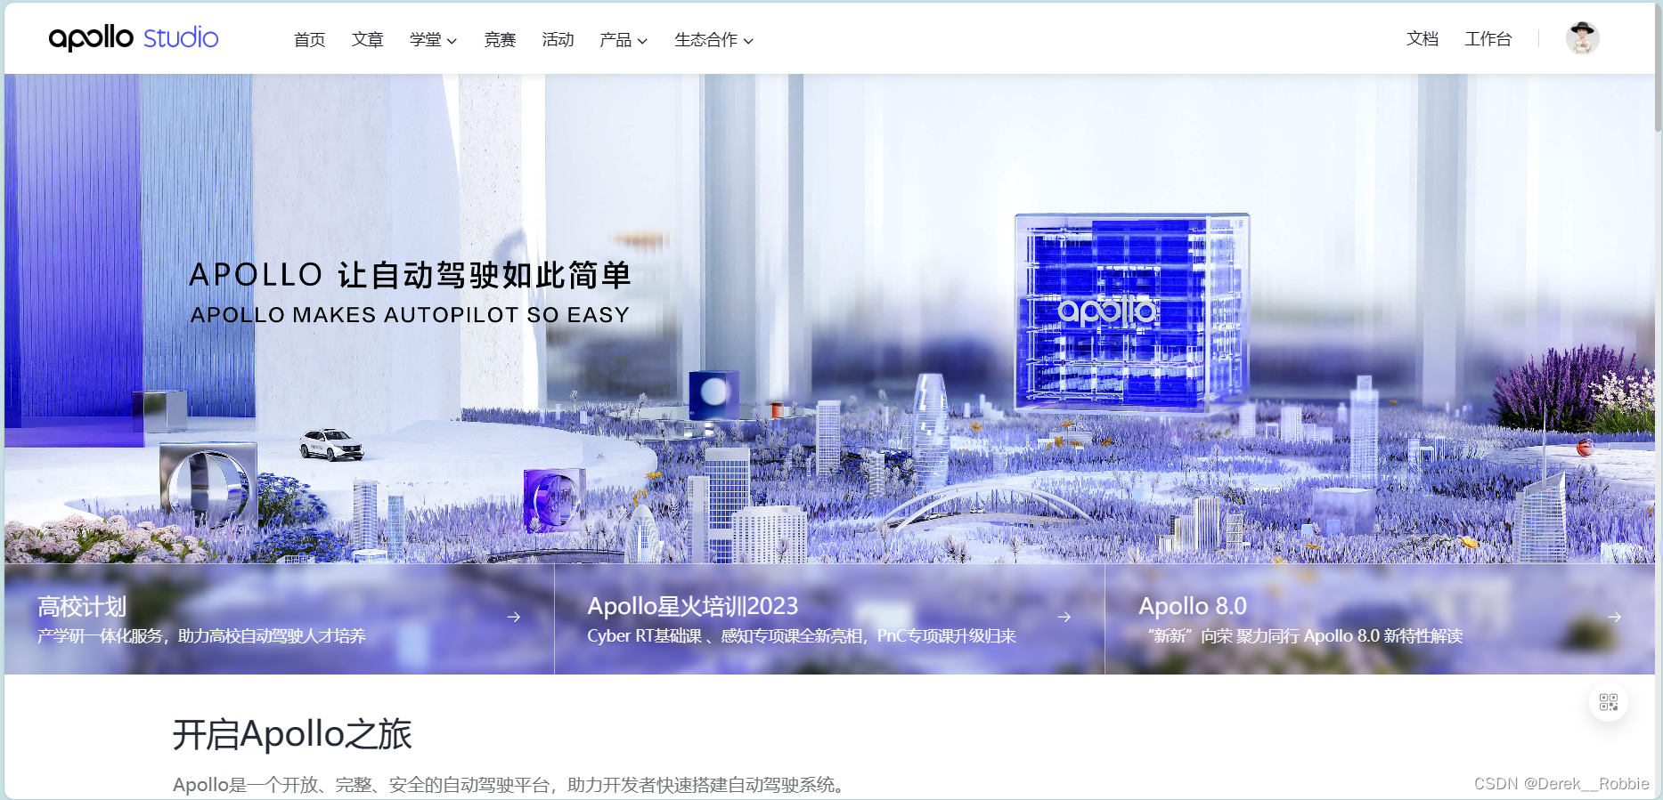Click the 开启Apollo之旅 heading
This screenshot has width=1663, height=800.
pos(292,735)
